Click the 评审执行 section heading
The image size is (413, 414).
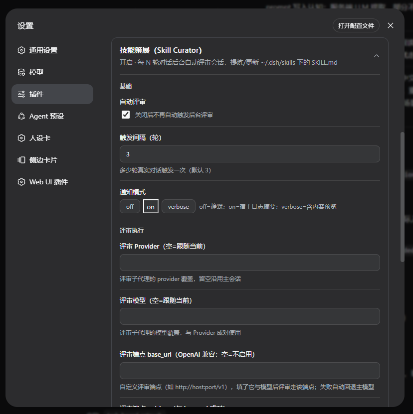tap(132, 231)
